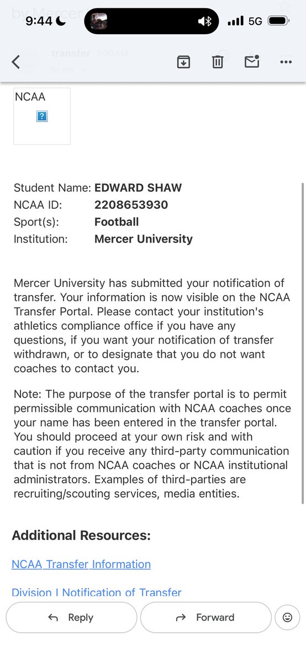Image resolution: width=306 pixels, height=663 pixels.
Task: Tap the back arrow to leave email
Action: pyautogui.click(x=16, y=62)
